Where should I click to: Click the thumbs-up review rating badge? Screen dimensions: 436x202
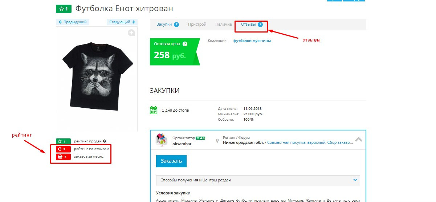pos(63,149)
